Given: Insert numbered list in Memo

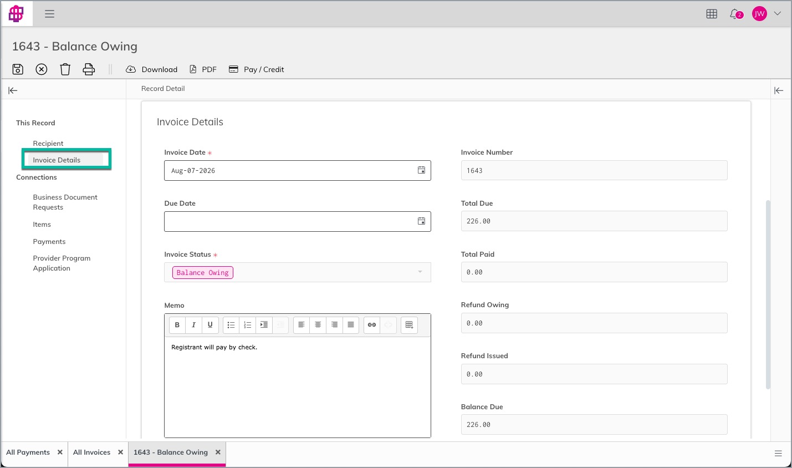Looking at the screenshot, I should pyautogui.click(x=248, y=325).
